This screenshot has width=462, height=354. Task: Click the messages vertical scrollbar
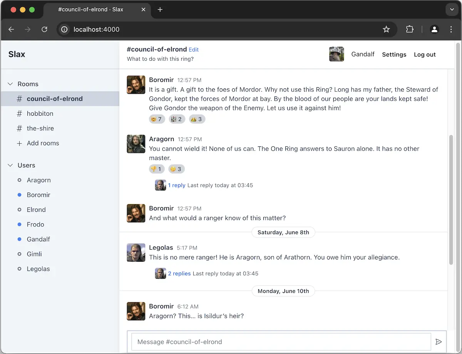(x=451, y=200)
